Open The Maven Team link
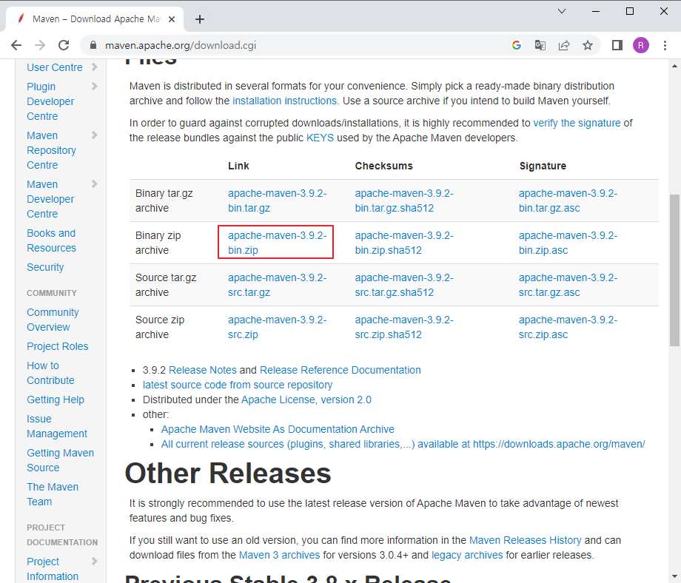The width and height of the screenshot is (681, 583). pos(53,494)
